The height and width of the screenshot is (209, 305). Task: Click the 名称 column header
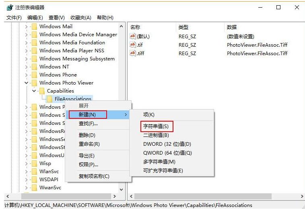pyautogui.click(x=135, y=27)
